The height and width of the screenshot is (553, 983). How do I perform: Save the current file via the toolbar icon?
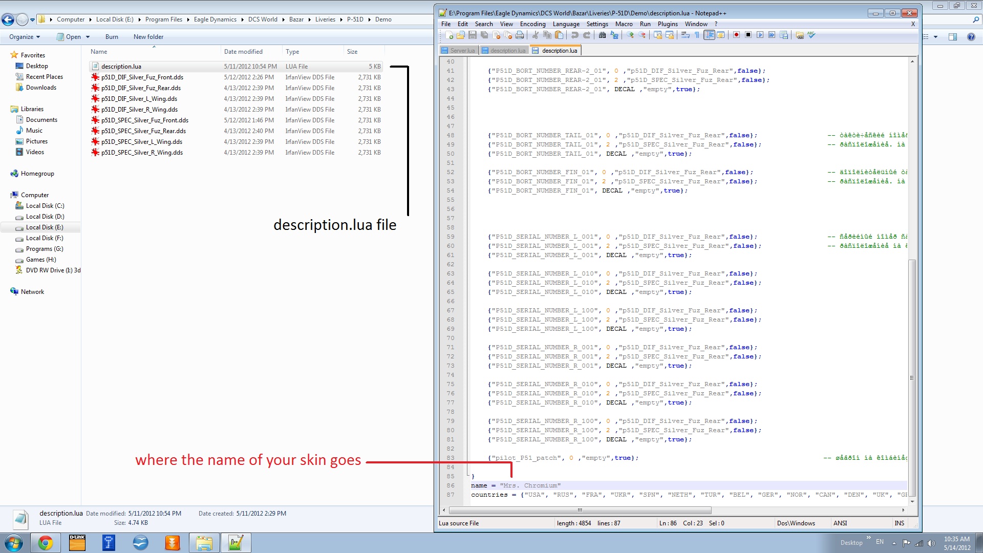(473, 35)
